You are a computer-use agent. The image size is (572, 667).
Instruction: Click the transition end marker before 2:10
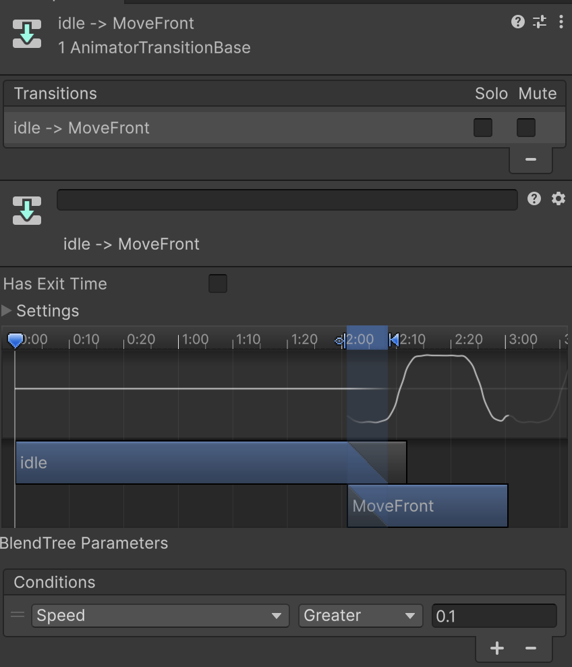coord(394,340)
